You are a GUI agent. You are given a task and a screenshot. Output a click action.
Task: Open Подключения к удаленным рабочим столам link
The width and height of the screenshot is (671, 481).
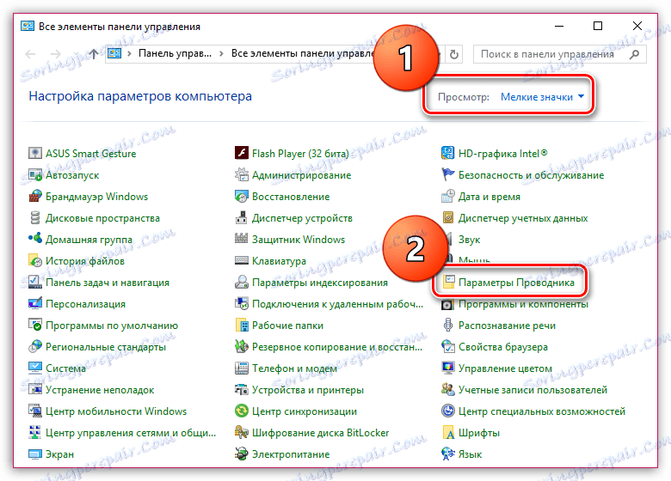tap(337, 304)
